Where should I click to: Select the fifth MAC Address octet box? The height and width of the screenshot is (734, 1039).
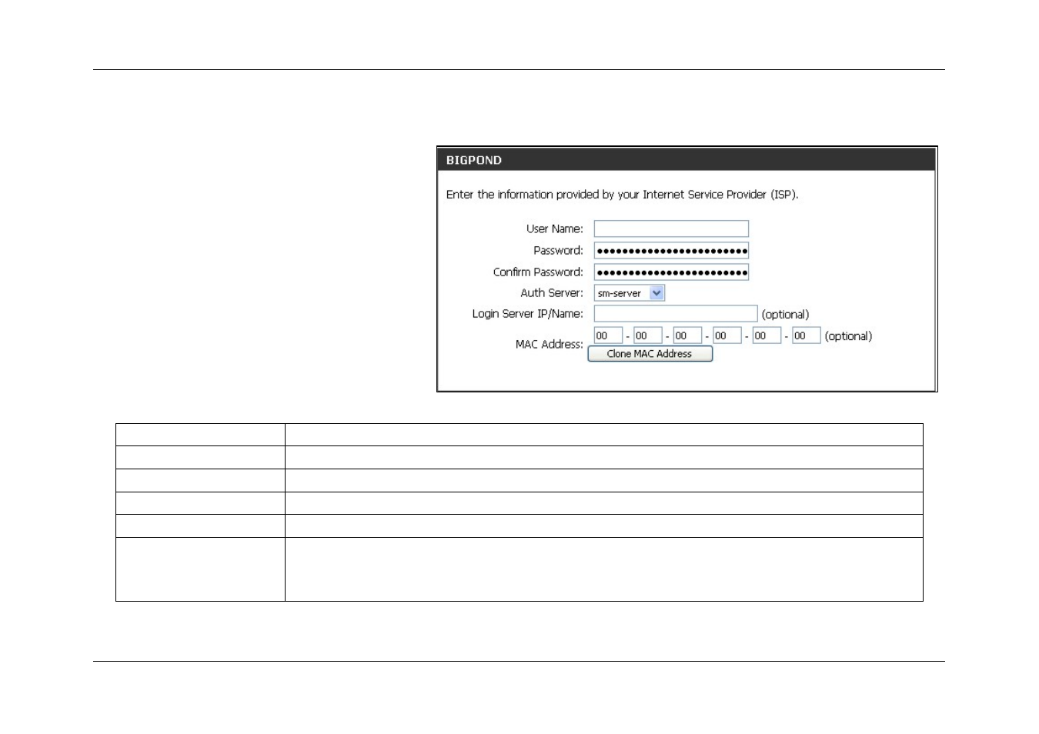click(767, 335)
